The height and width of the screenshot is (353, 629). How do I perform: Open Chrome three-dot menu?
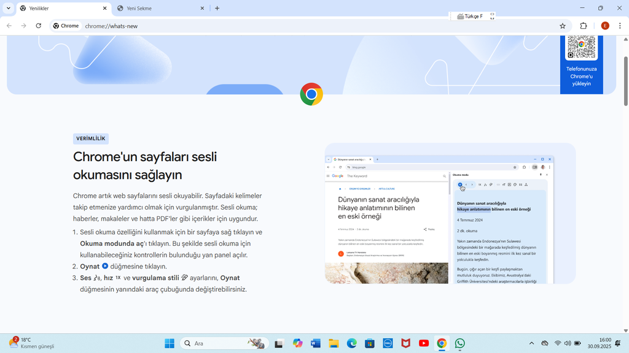[620, 26]
